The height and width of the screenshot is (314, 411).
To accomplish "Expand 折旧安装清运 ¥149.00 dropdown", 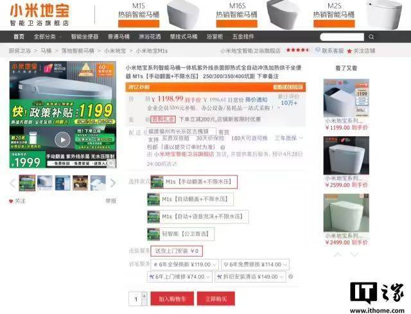I will 250,277.
